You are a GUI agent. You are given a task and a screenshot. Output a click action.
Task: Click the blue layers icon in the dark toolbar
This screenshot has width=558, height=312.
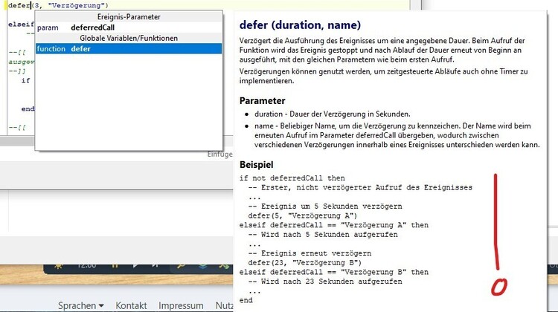click(x=202, y=266)
